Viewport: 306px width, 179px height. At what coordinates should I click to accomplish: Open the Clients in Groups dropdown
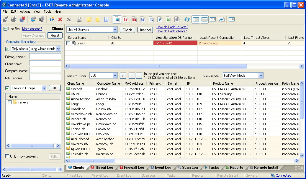coord(44,88)
